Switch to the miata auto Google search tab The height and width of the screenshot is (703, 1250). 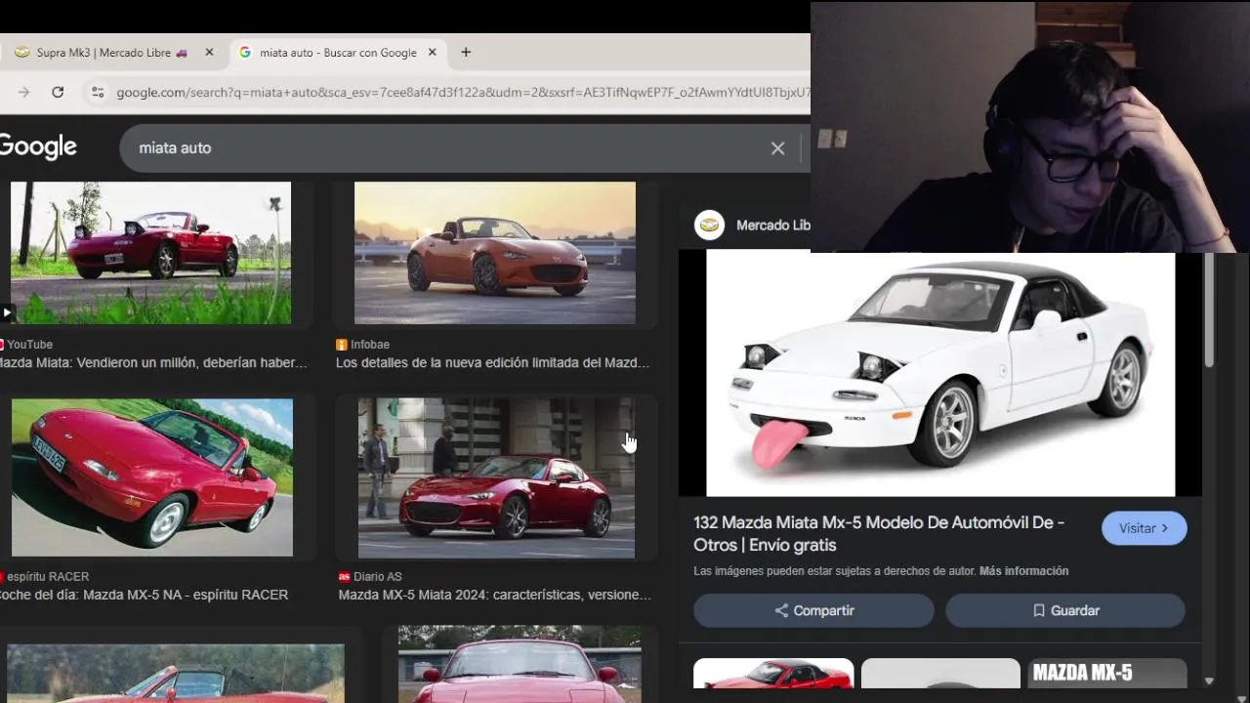click(338, 53)
